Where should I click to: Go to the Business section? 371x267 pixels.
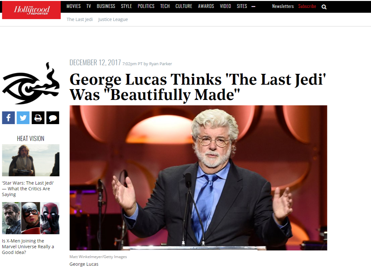click(106, 6)
